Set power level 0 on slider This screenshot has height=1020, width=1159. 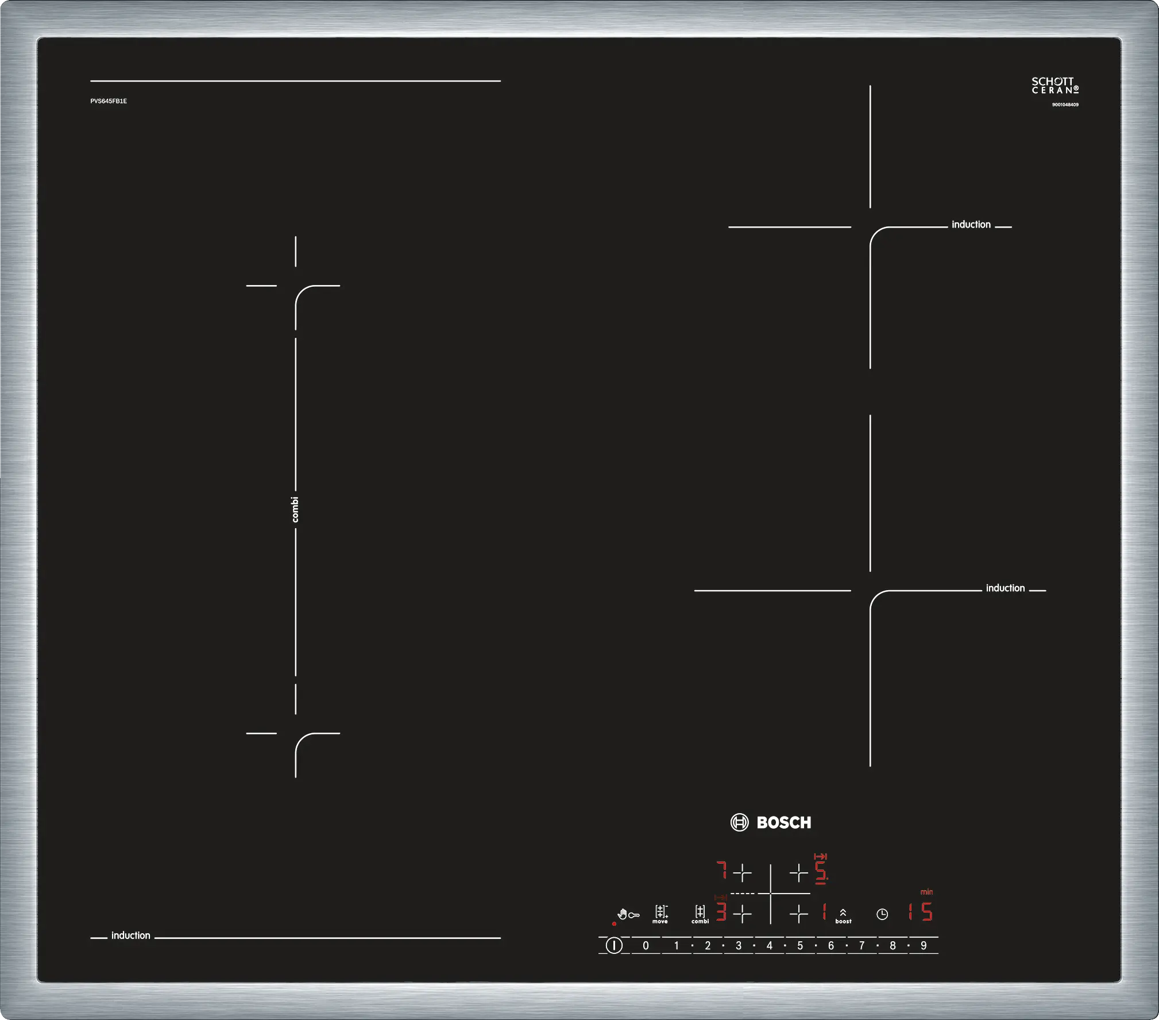pos(646,946)
